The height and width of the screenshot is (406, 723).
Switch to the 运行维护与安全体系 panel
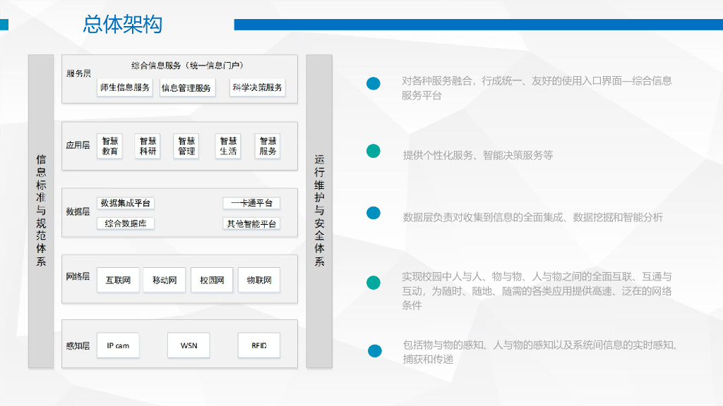[x=319, y=211]
